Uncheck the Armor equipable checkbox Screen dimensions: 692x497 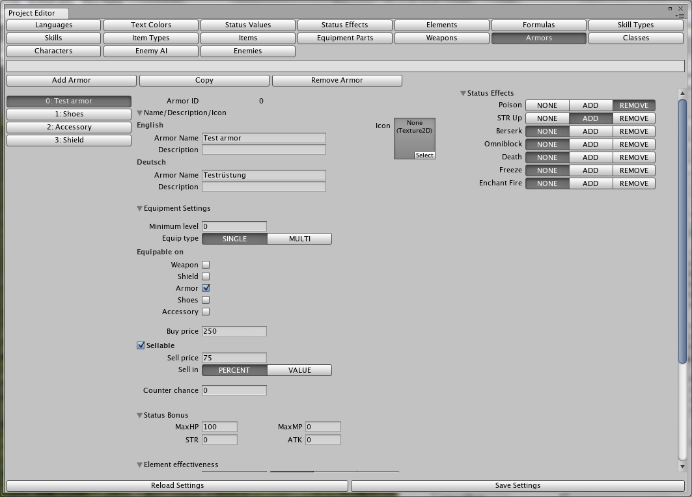(206, 288)
